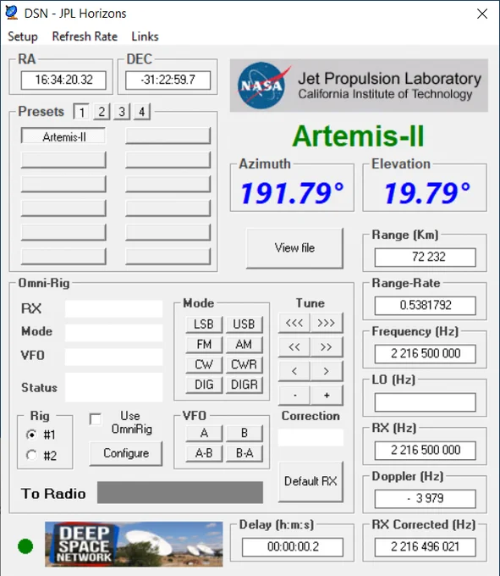Screen dimensions: 500x576
Task: Click the Omni-Rig Mode display field
Action: (113, 332)
